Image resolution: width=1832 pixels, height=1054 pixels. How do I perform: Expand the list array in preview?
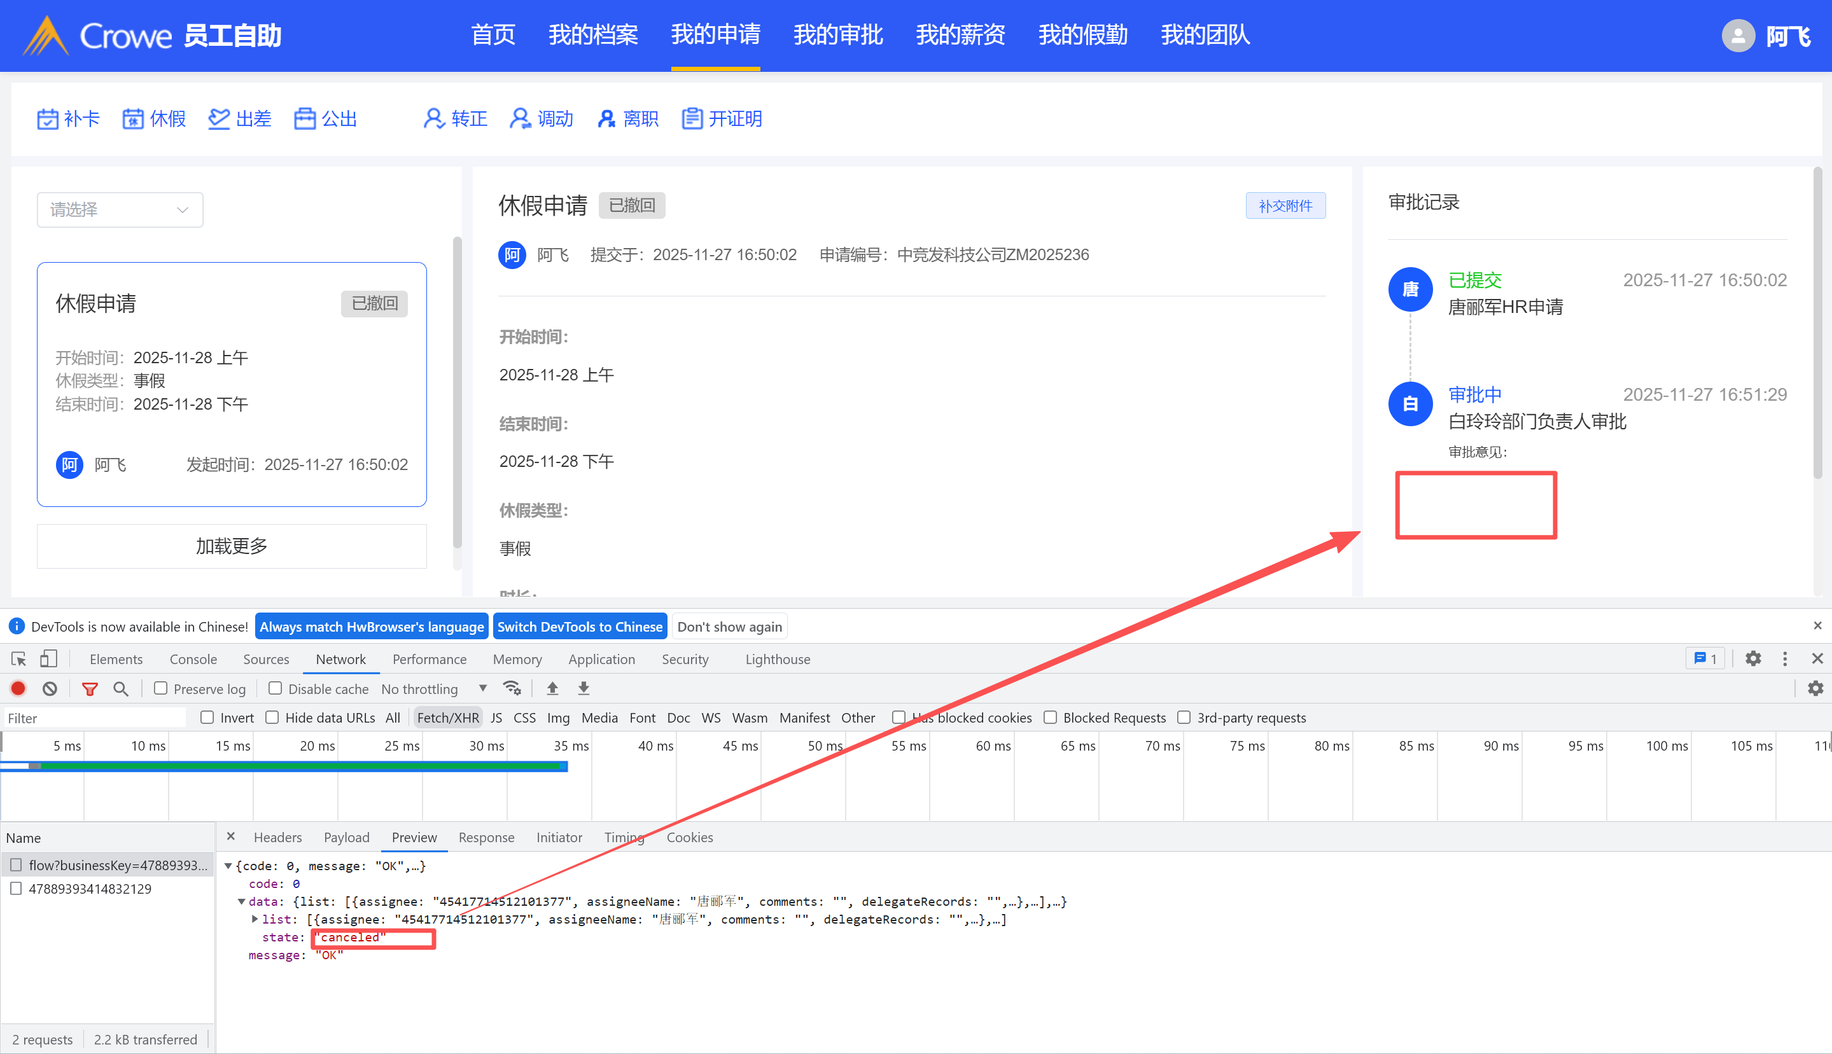[x=255, y=919]
